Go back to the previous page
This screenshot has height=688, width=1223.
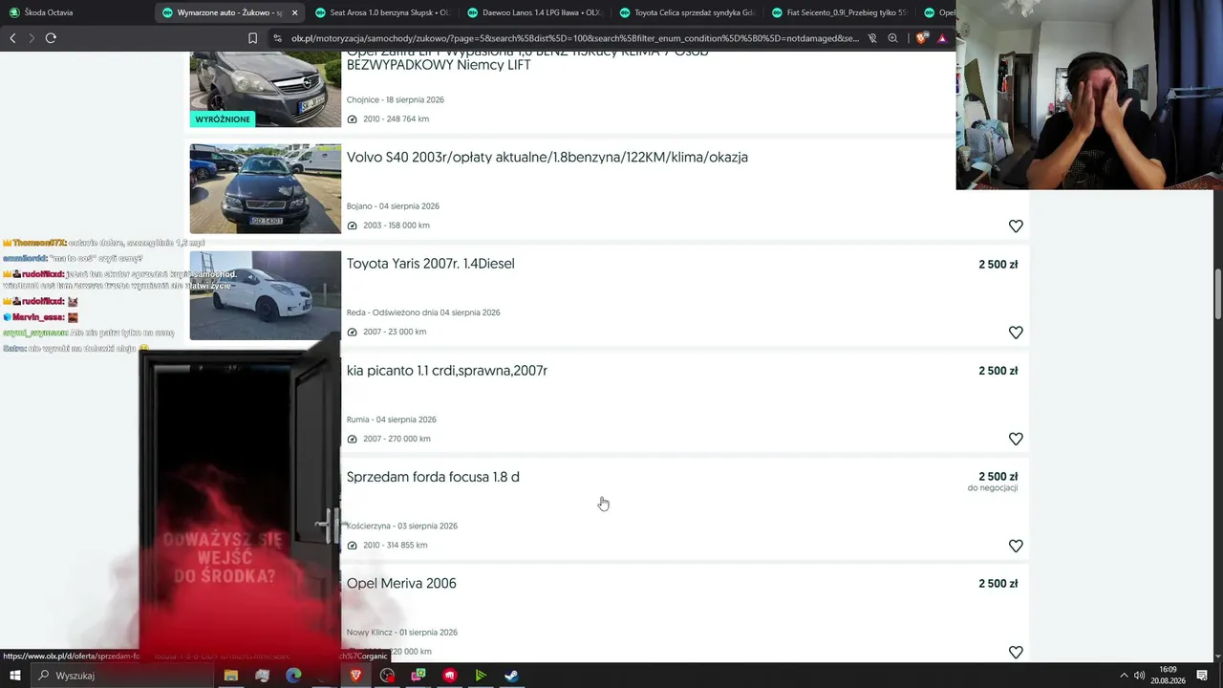click(x=12, y=38)
